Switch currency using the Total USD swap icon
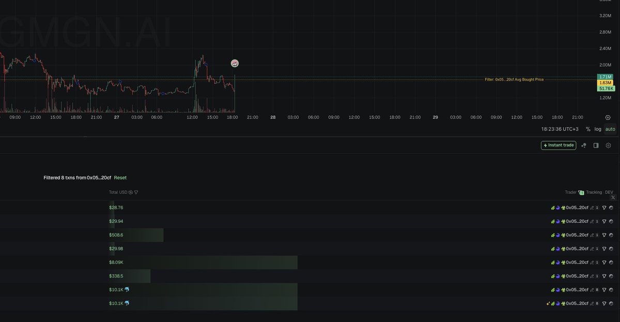620x322 pixels. (x=131, y=192)
